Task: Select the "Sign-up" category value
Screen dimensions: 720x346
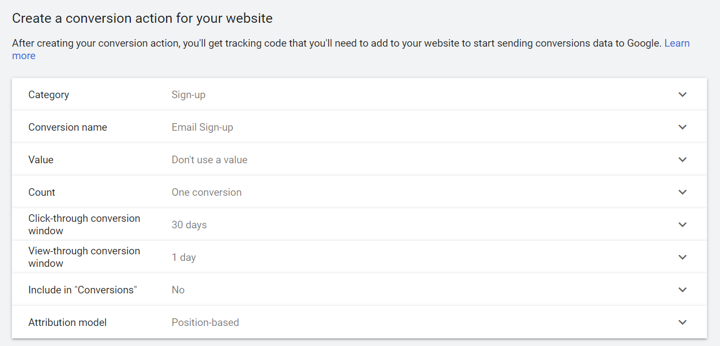Action: click(188, 94)
